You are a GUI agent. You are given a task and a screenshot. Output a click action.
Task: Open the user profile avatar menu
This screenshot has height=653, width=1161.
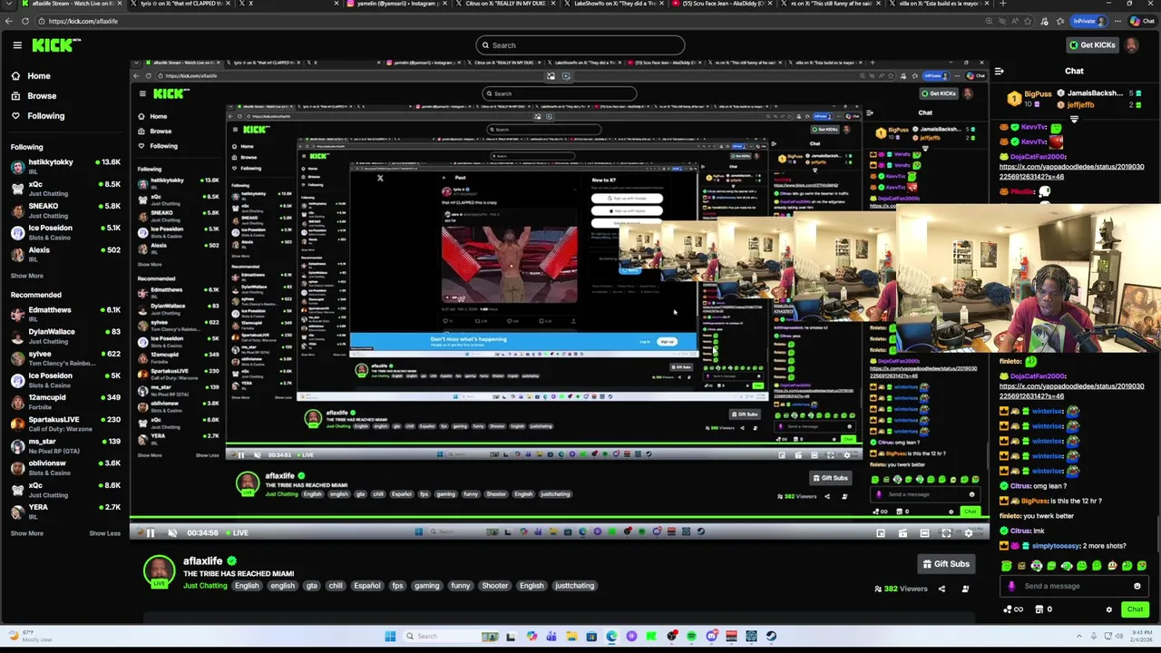1132,44
